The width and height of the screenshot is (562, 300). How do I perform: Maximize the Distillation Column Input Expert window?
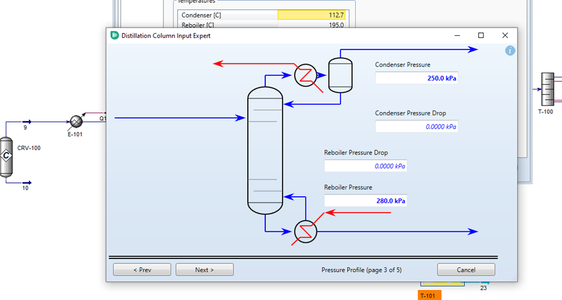click(x=481, y=35)
